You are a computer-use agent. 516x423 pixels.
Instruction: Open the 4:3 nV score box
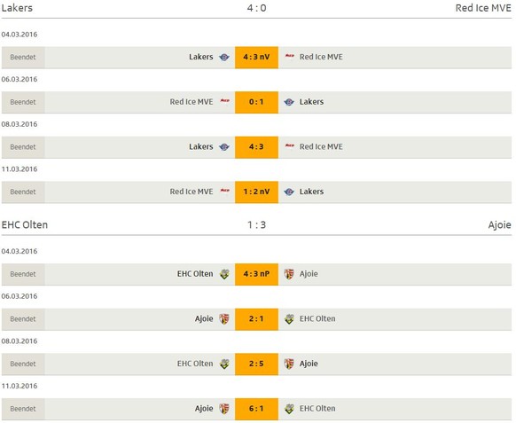point(256,58)
